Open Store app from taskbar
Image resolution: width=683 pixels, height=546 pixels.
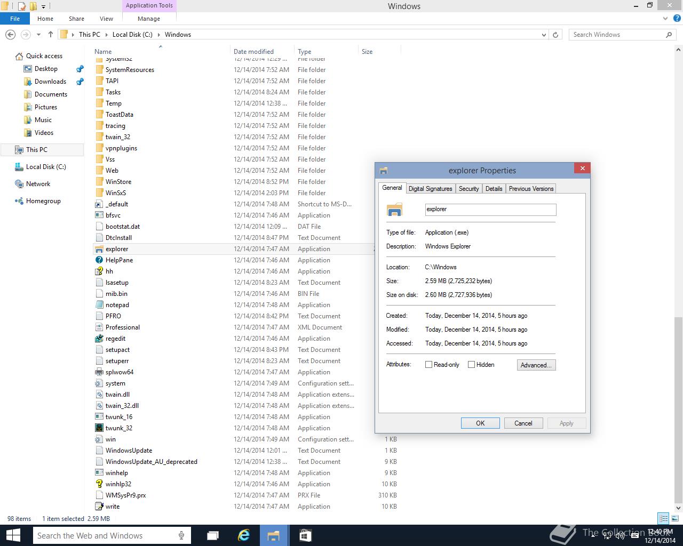pyautogui.click(x=305, y=535)
